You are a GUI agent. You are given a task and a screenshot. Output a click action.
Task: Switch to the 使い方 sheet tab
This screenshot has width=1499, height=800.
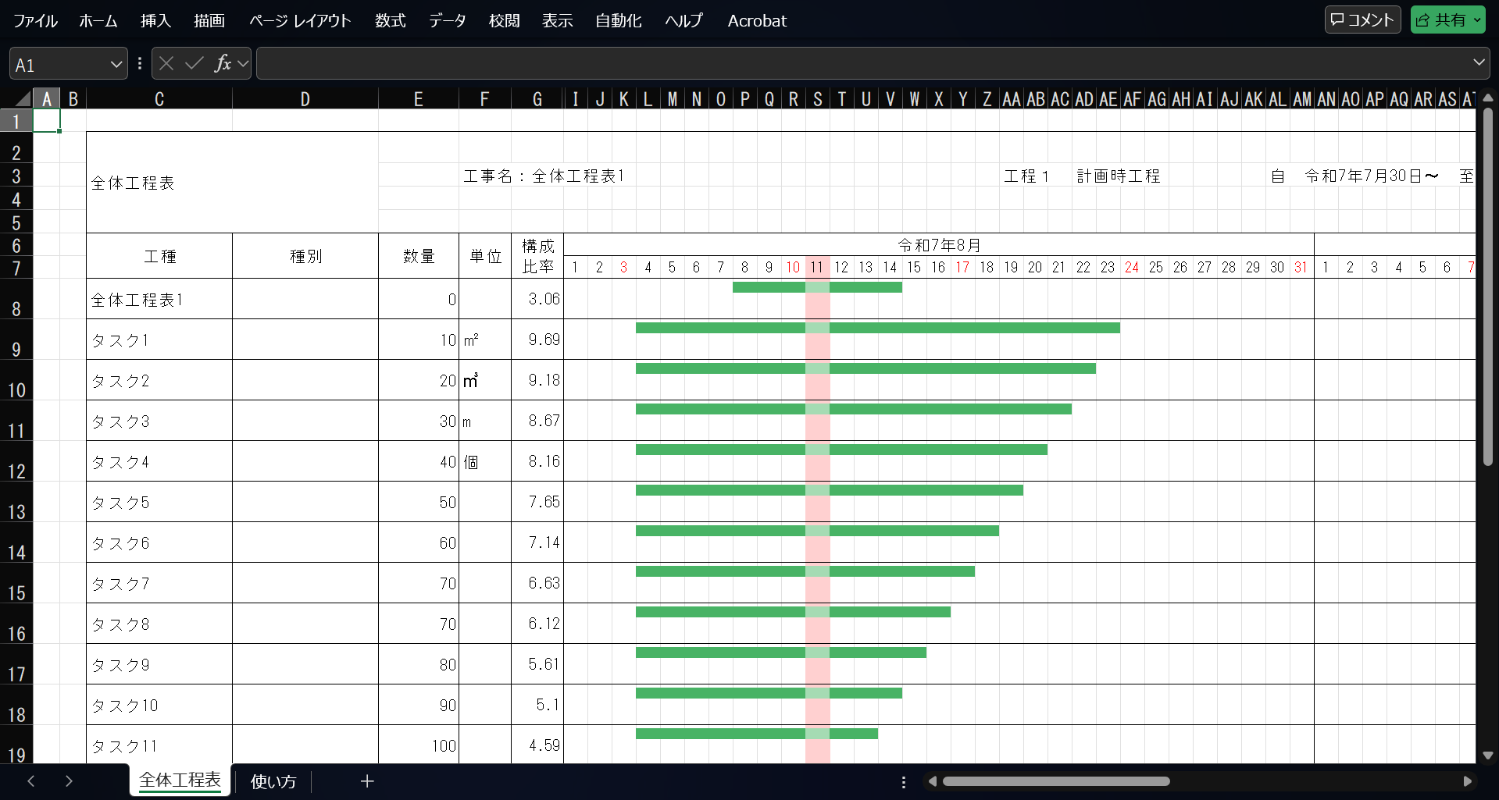[x=272, y=781]
